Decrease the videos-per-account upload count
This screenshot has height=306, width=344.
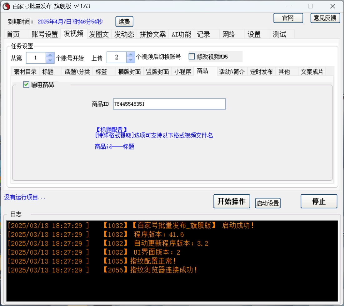(x=131, y=60)
